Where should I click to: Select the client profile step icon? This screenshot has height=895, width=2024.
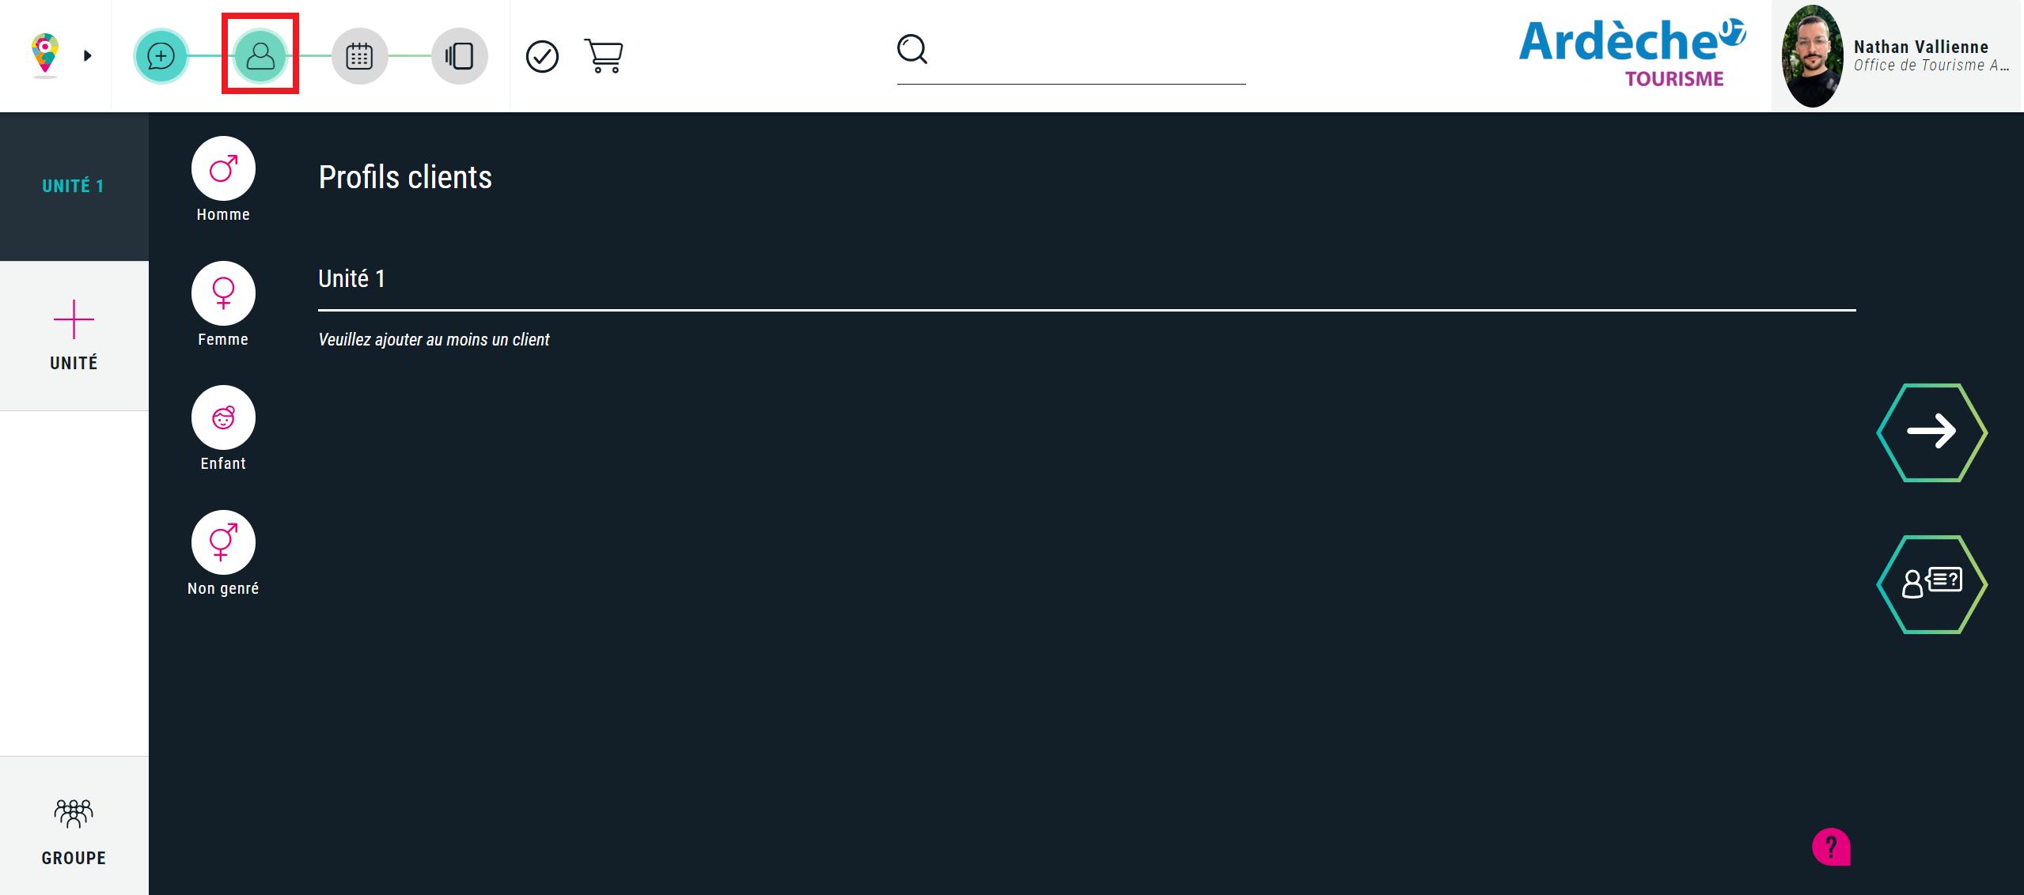260,56
